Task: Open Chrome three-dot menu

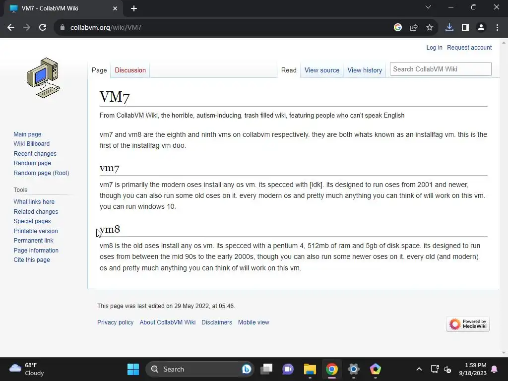Action: coord(497,28)
